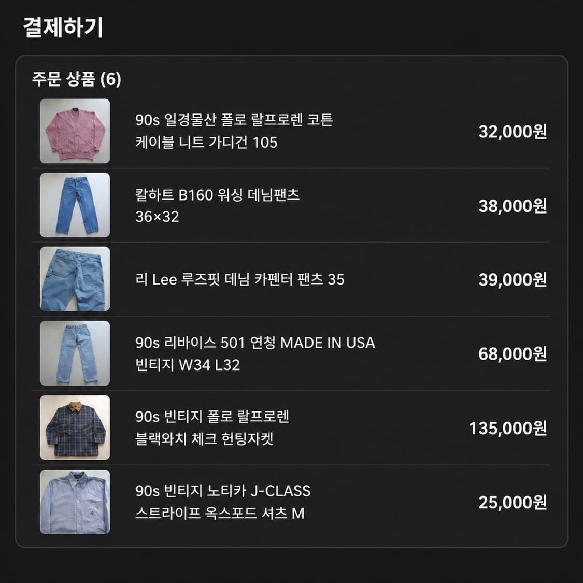Click the Levi's 501 jeans thumbnail

coord(75,353)
